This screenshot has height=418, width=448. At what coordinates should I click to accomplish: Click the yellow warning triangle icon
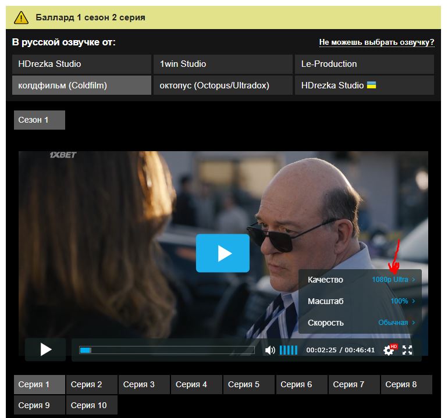point(21,17)
